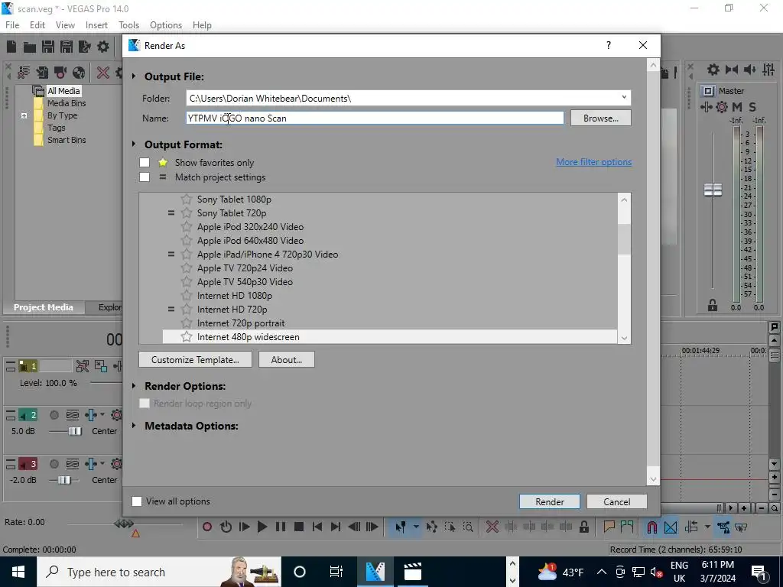Image resolution: width=783 pixels, height=587 pixels.
Task: Check Show favorites only checkbox
Action: coord(145,162)
